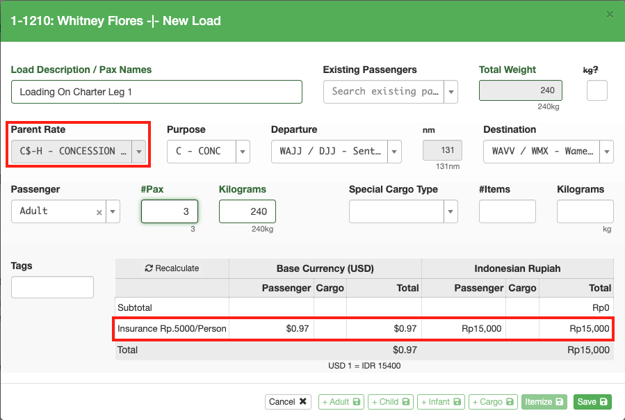Clear the Adult passenger selection with x
The width and height of the screenshot is (625, 420).
pyautogui.click(x=99, y=212)
